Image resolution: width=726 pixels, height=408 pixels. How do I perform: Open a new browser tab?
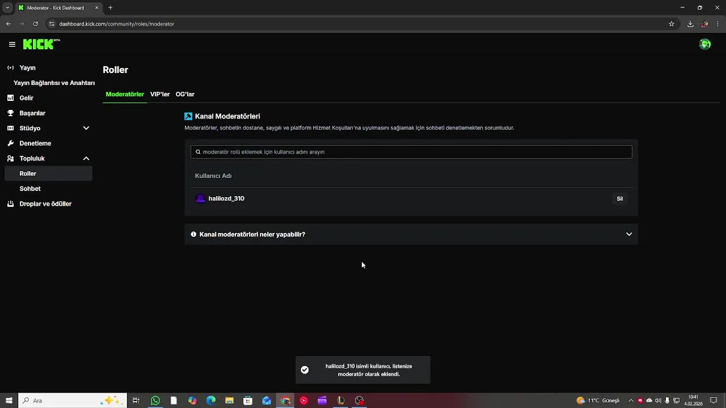111,8
